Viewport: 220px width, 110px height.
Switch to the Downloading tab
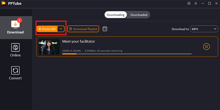click(x=116, y=15)
